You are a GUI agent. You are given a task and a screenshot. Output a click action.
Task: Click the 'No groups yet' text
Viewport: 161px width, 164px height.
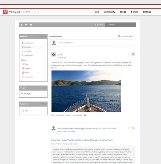(26, 94)
